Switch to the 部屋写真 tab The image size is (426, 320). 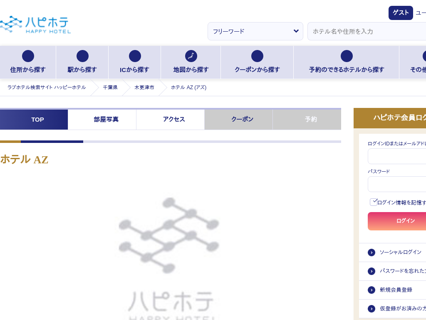(x=102, y=120)
